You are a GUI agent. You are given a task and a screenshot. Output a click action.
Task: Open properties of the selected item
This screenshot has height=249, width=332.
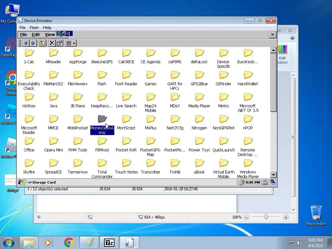[x=59, y=43]
